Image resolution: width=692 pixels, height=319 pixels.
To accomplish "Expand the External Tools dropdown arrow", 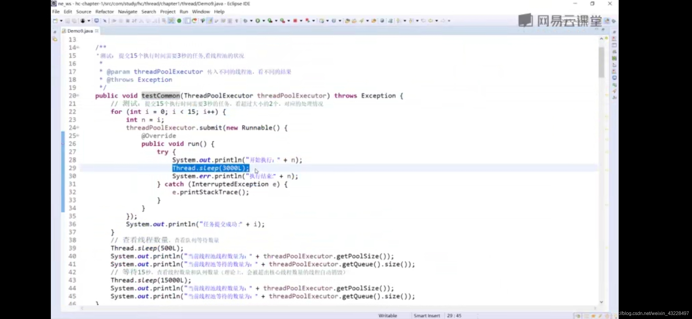I will click(x=289, y=21).
